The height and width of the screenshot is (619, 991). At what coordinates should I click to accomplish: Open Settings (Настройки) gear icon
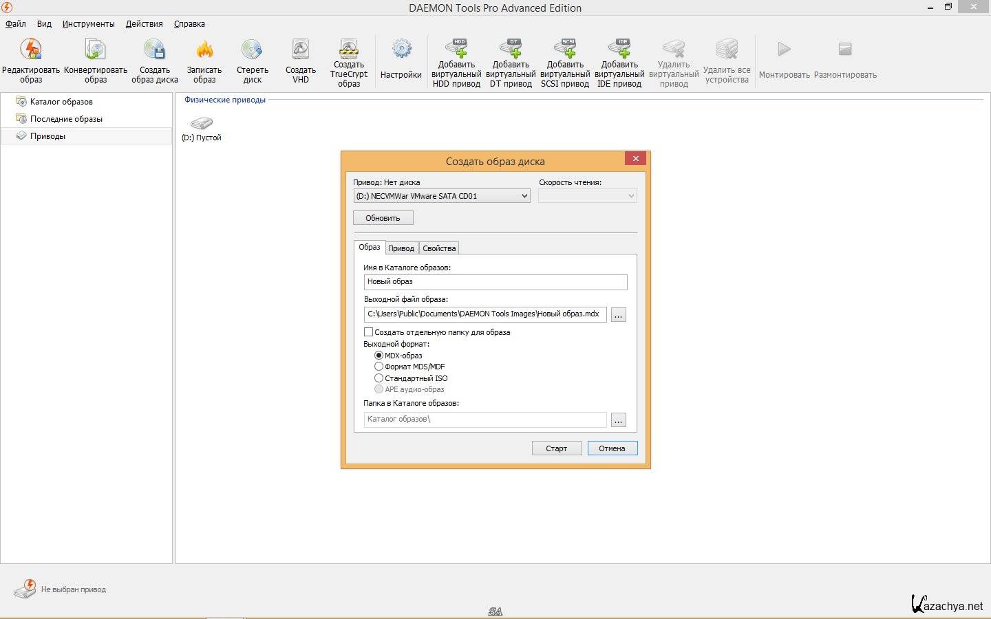pyautogui.click(x=401, y=50)
